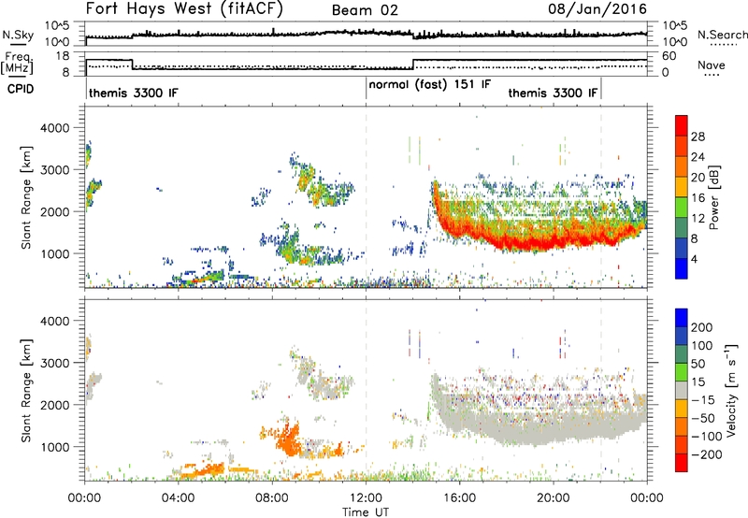Pick the green Power segment between 12 and 16
The width and height of the screenshot is (748, 518).
point(682,207)
